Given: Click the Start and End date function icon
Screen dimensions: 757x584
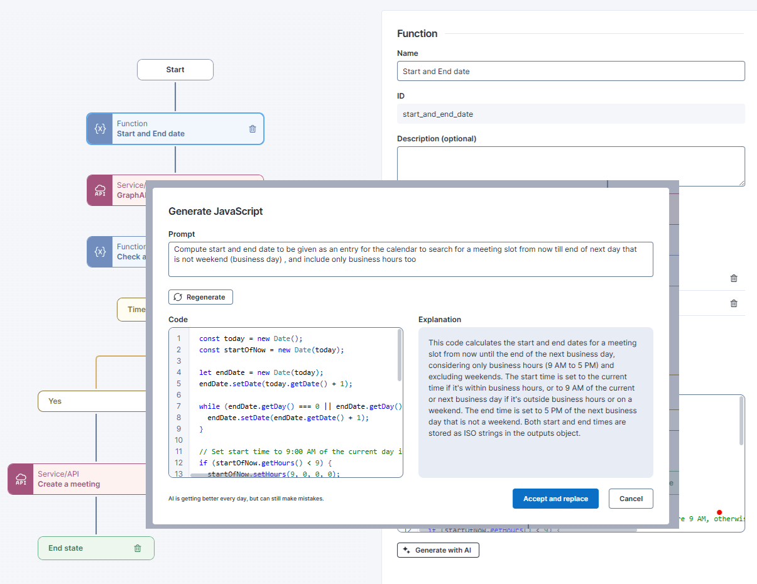Looking at the screenshot, I should point(100,129).
